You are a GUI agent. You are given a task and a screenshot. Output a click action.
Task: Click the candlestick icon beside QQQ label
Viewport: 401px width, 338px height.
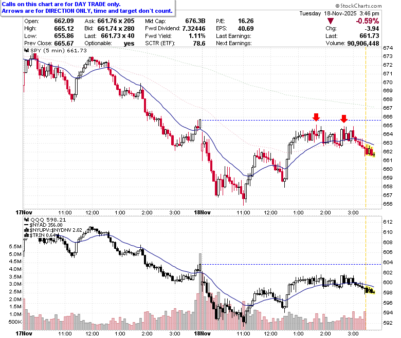(x=27, y=220)
